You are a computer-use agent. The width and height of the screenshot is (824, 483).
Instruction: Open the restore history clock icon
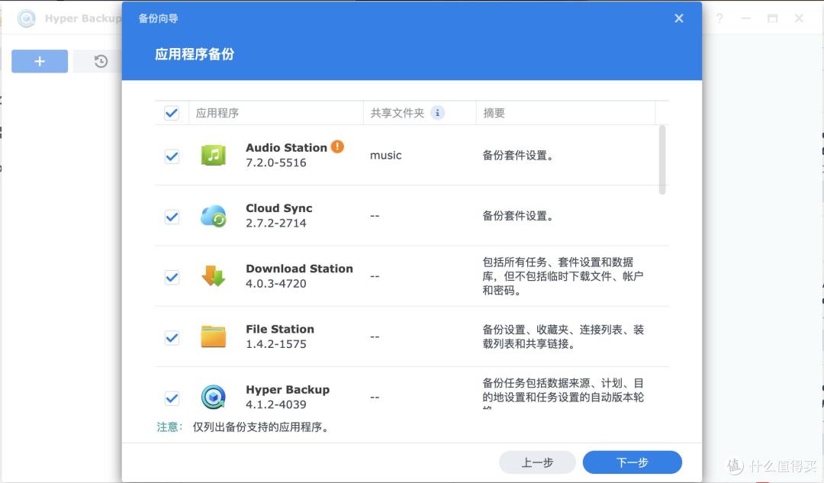coord(101,62)
